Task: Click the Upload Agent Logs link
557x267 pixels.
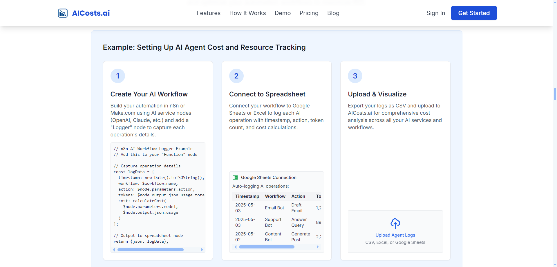Action: (x=395, y=235)
